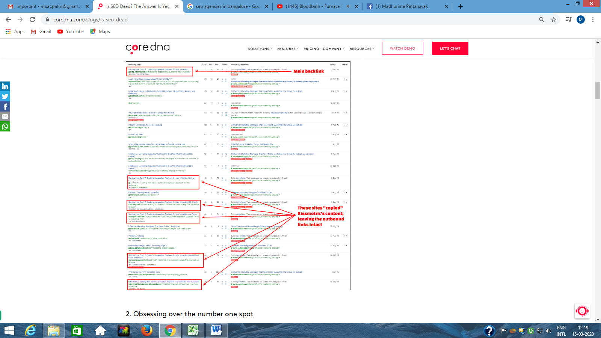This screenshot has height=338, width=601.
Task: Share article on Twitter
Action: pyautogui.click(x=5, y=97)
